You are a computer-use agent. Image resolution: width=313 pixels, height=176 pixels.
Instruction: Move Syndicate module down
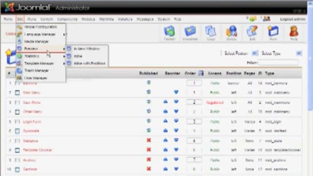click(x=176, y=131)
